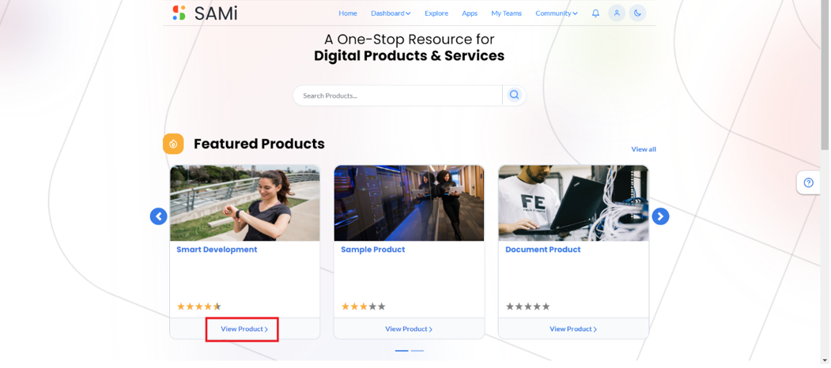Click the Smart Development title

(217, 250)
